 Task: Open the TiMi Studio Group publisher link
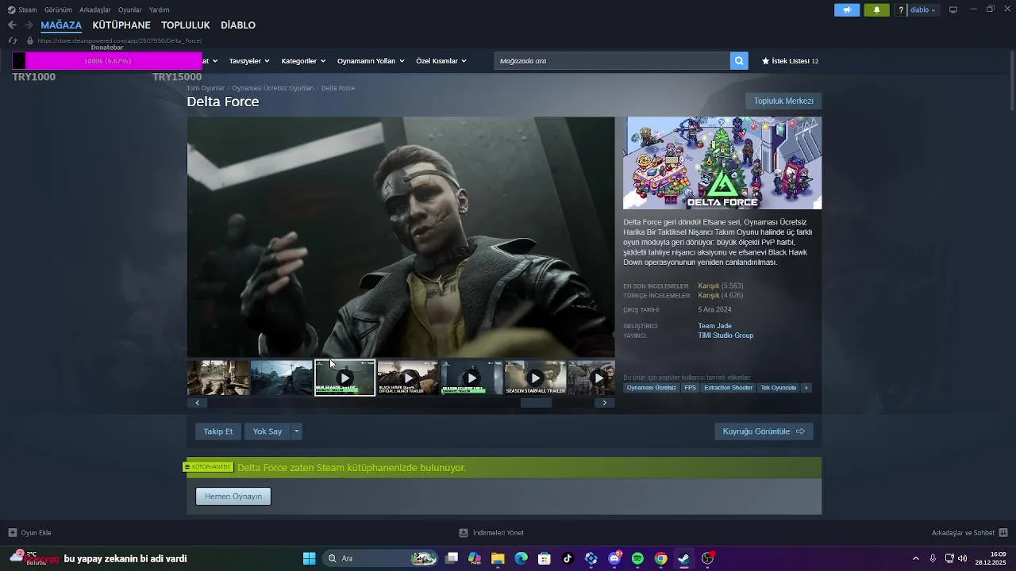[x=725, y=335]
